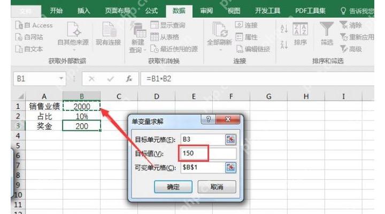Sort descending Z to A
The width and height of the screenshot is (385, 214).
pyautogui.click(x=284, y=44)
